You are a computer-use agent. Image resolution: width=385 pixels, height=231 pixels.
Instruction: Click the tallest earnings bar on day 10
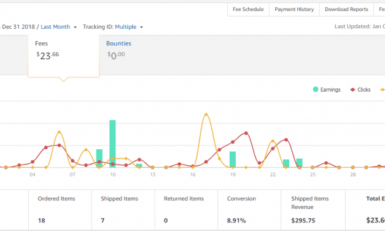(112, 144)
